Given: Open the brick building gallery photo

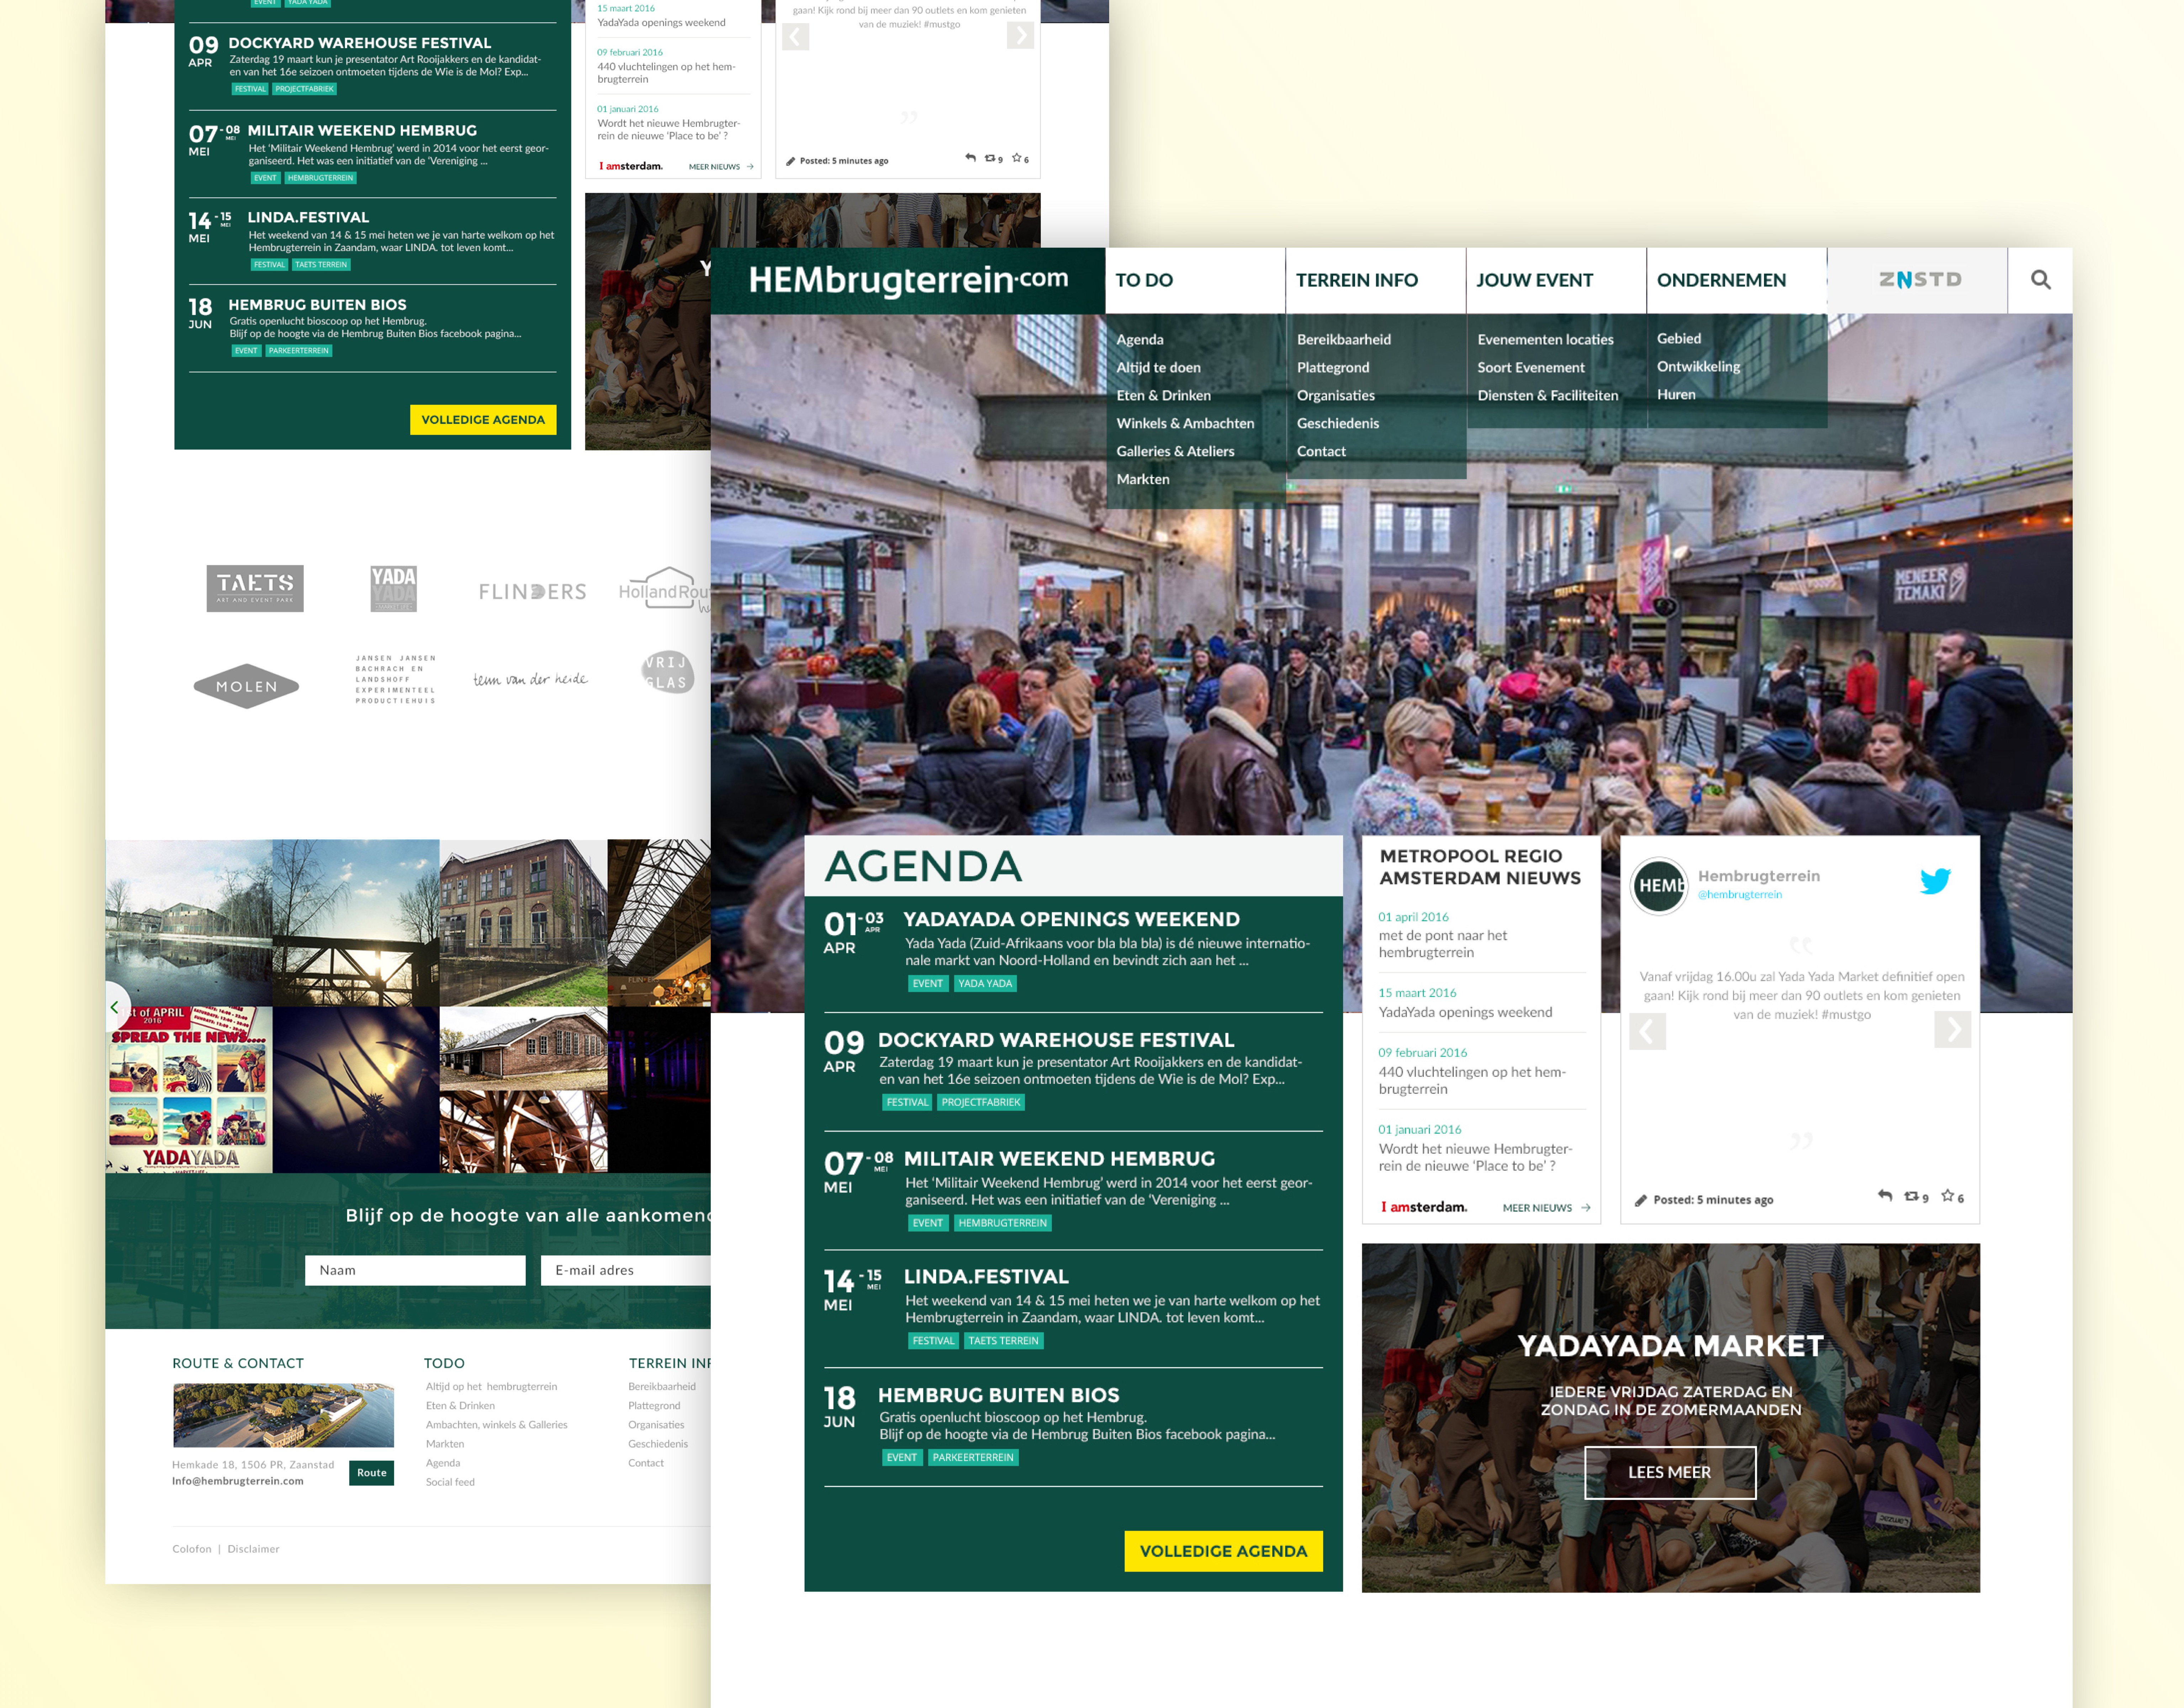Looking at the screenshot, I should (523, 922).
